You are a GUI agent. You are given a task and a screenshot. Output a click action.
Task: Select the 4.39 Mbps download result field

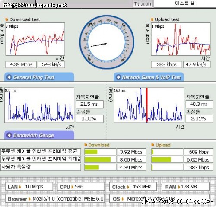(x=21, y=64)
